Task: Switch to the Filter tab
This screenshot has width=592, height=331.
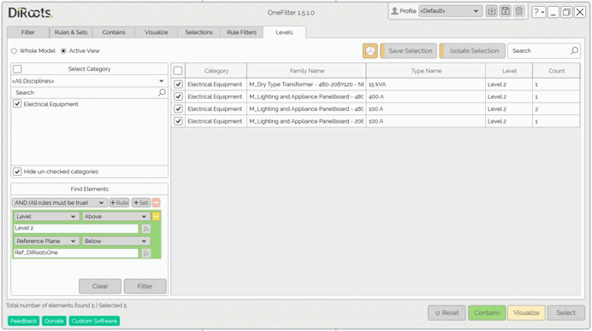Action: (28, 32)
